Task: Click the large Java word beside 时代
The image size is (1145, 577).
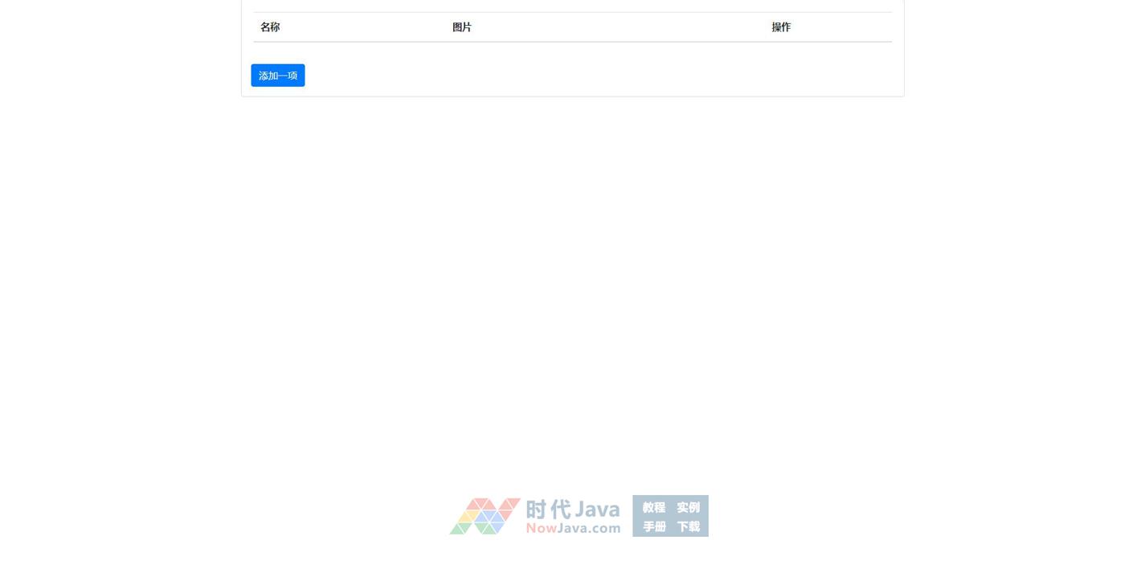Action: (x=597, y=509)
